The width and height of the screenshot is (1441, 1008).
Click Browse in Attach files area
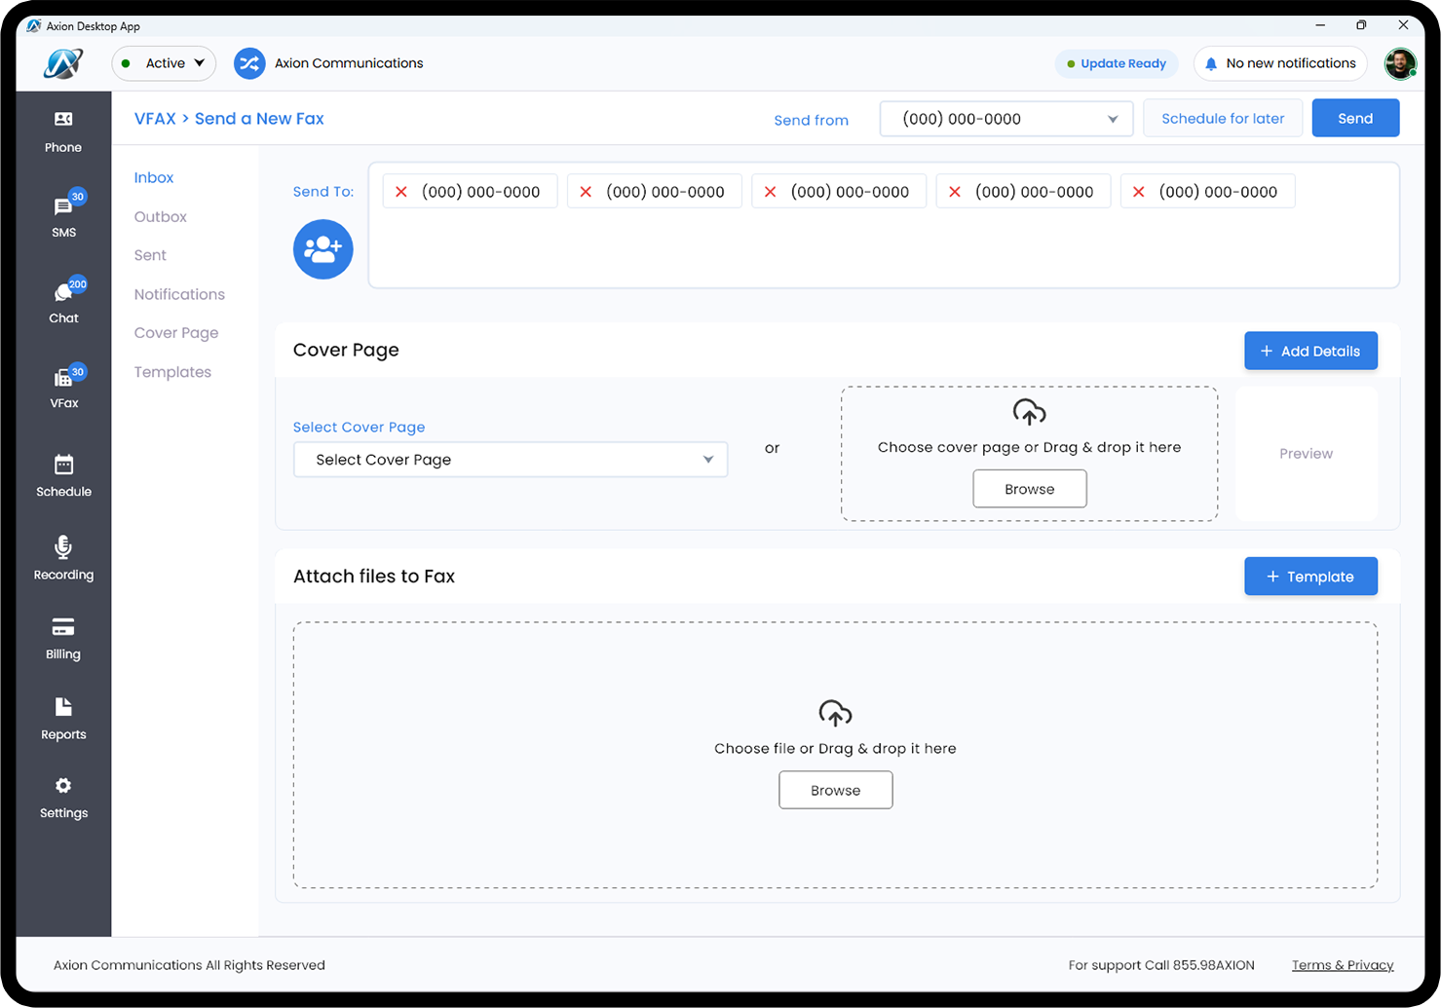tap(836, 790)
